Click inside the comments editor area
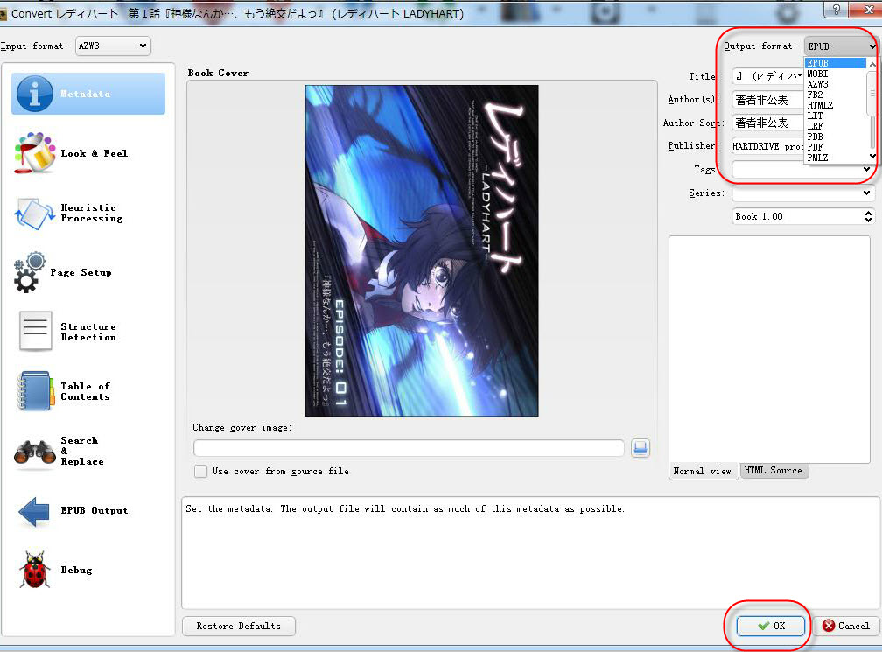The height and width of the screenshot is (652, 882). click(769, 349)
